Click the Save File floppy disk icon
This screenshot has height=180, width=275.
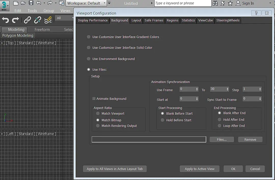tap(31, 3)
